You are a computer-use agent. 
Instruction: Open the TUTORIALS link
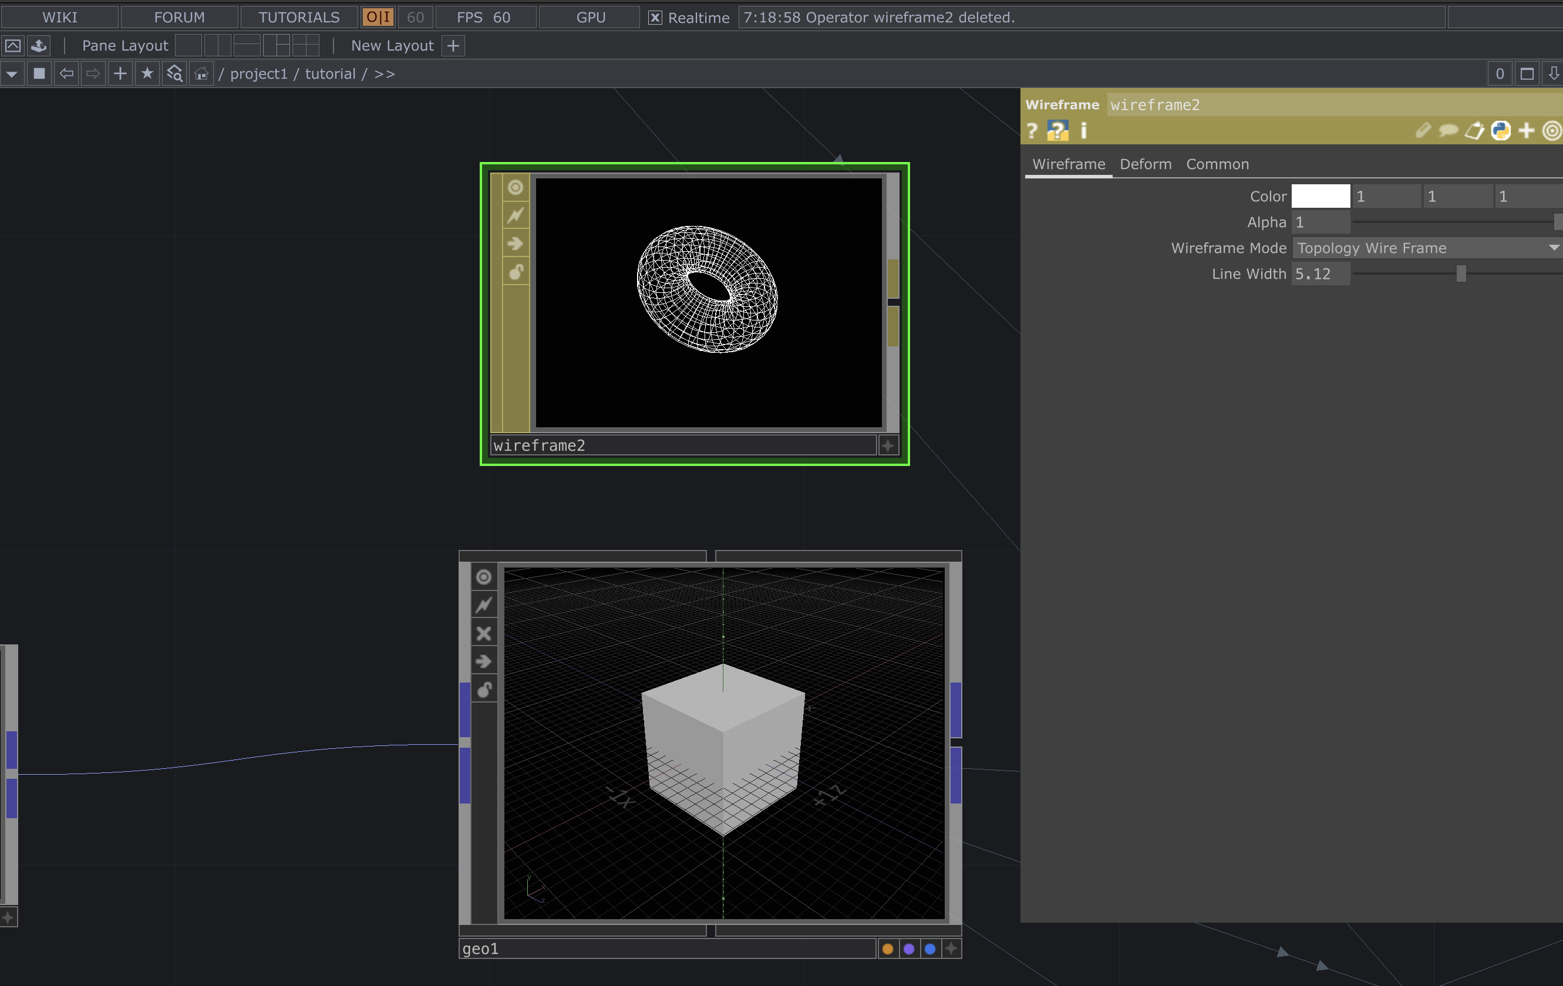pos(299,18)
